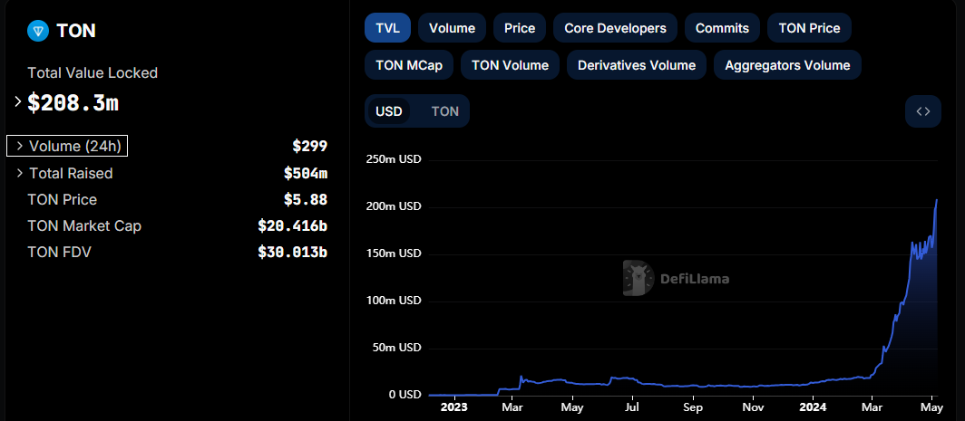The image size is (965, 421).
Task: Switch chart denomination to TON
Action: click(x=445, y=111)
